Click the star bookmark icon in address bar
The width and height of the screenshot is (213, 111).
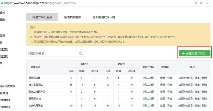point(201,3)
